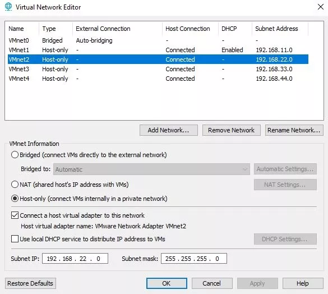
Task: Click the Remove Network button
Action: 232,130
